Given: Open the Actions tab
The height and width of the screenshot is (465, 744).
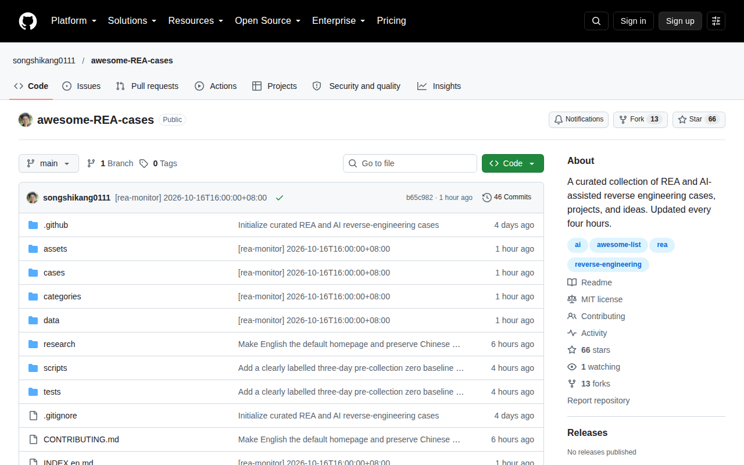Looking at the screenshot, I should click(x=216, y=86).
